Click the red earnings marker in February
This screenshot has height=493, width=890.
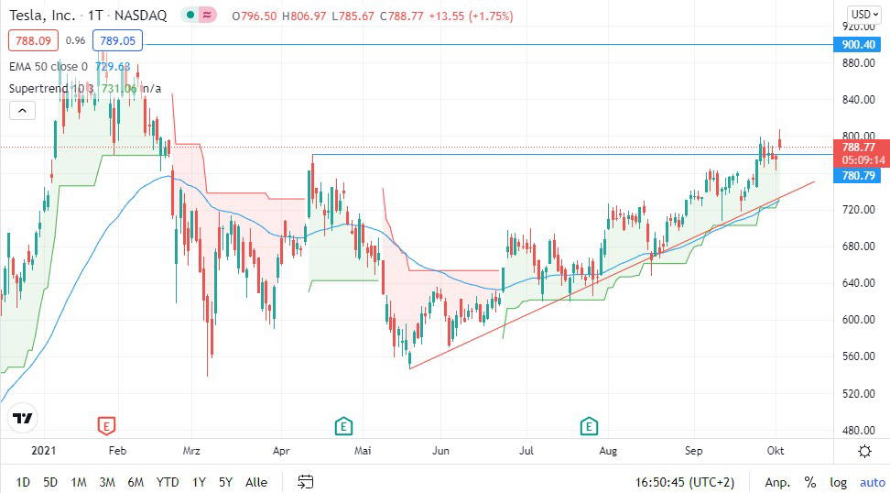tap(106, 425)
